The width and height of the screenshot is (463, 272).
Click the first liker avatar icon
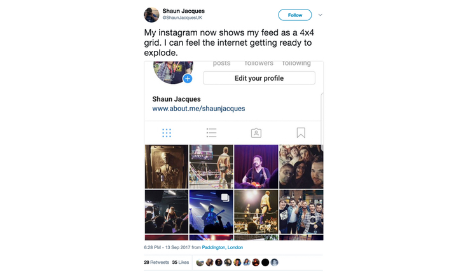200,262
